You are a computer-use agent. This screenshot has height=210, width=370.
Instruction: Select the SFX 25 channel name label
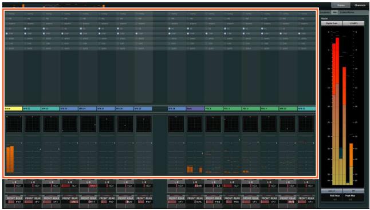tap(106, 109)
